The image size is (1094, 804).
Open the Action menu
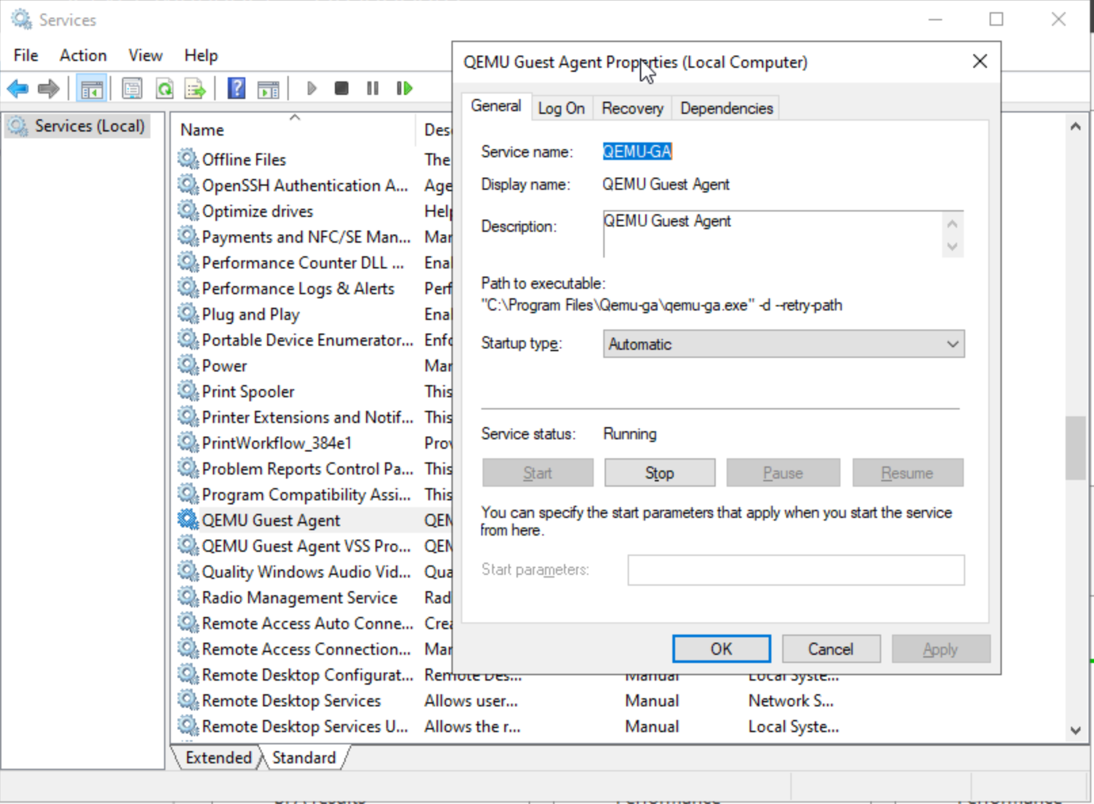point(83,55)
